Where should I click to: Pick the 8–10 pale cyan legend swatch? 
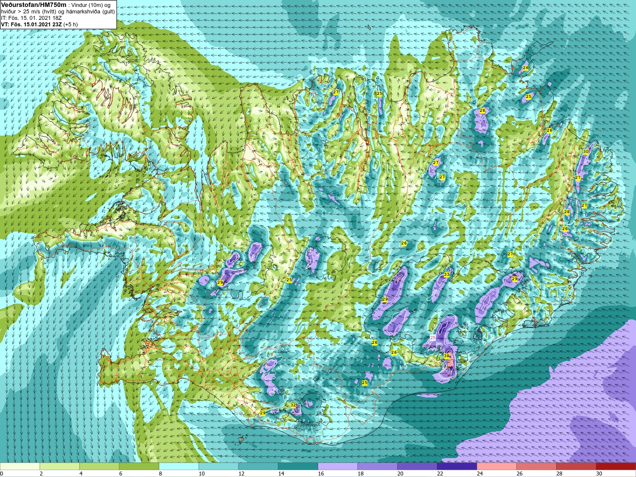179,467
